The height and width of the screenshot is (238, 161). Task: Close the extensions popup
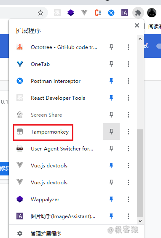point(137,25)
